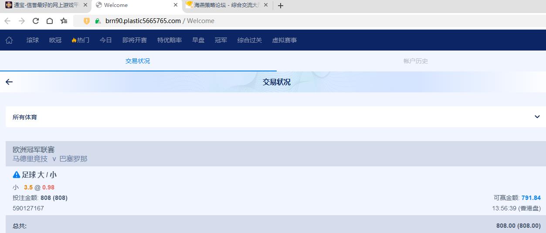The image size is (546, 233).
Task: Click the back arrow beside 交易状况 header
Action: click(x=9, y=82)
